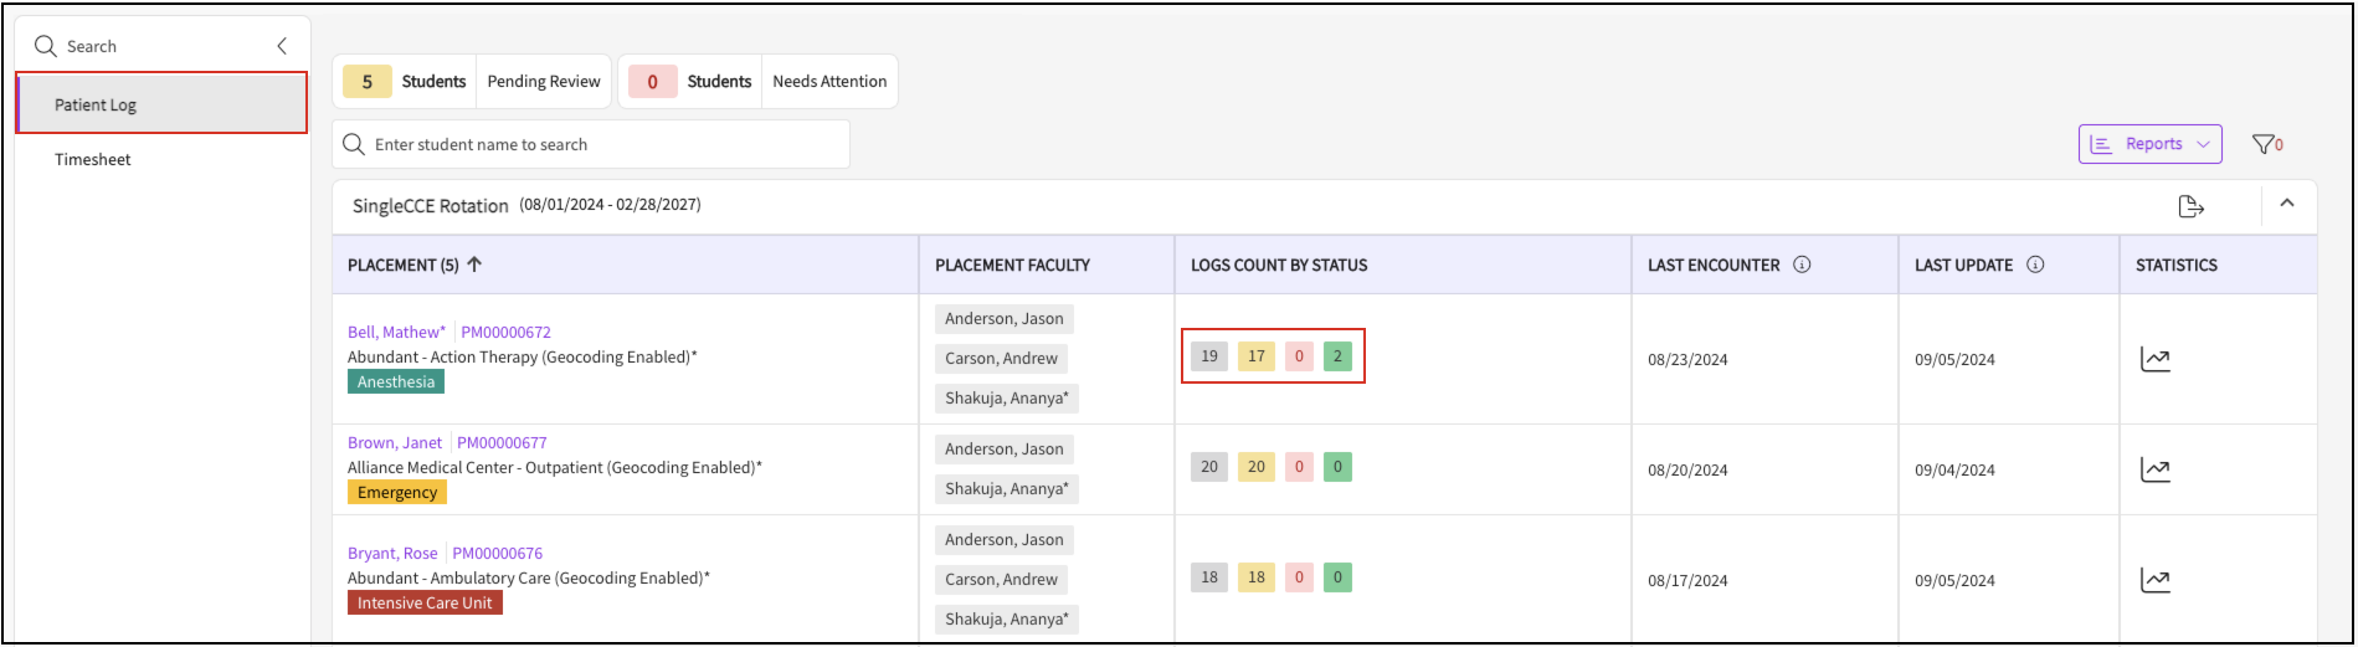Open statistics chart for Bell, Mathew
This screenshot has height=647, width=2358.
pos(2154,359)
